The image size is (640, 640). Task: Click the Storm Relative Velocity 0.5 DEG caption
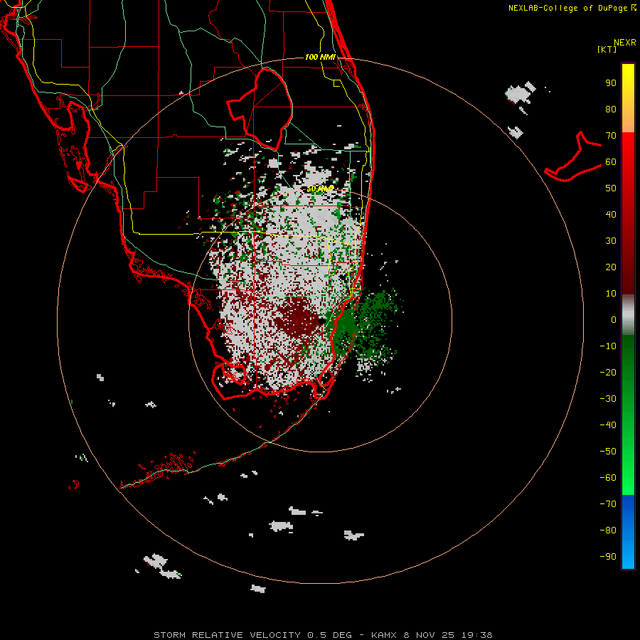tap(252, 635)
